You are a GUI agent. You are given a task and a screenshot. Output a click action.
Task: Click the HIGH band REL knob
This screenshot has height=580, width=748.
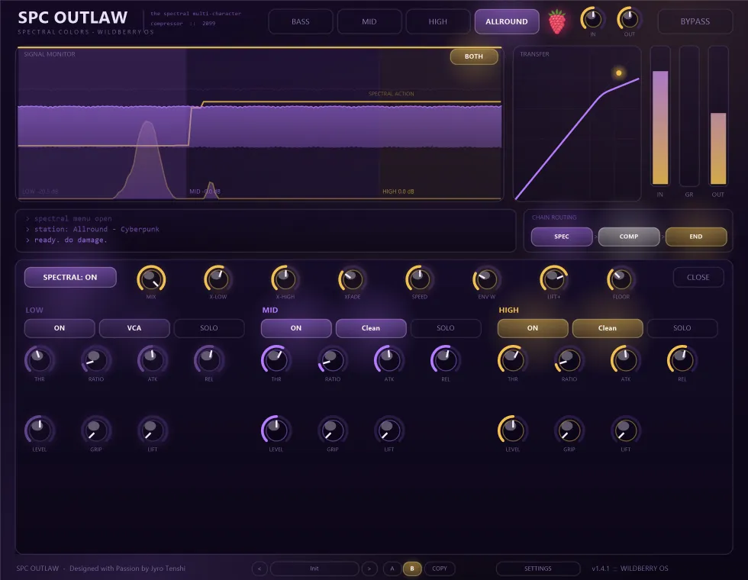(x=682, y=359)
